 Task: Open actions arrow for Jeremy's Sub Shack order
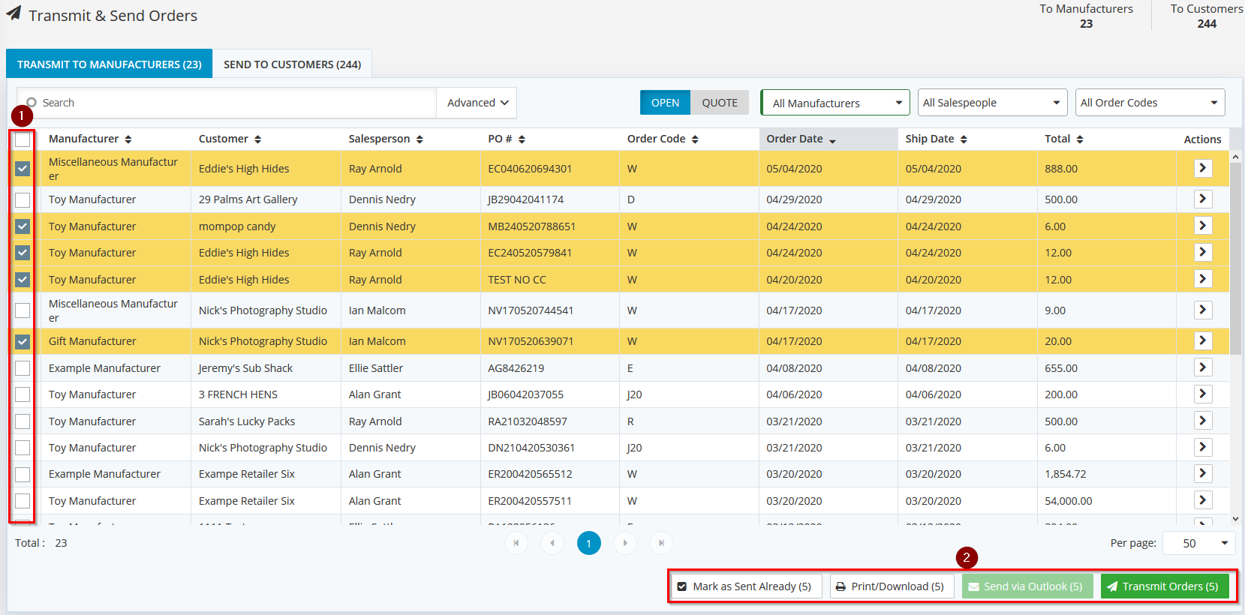pos(1202,367)
